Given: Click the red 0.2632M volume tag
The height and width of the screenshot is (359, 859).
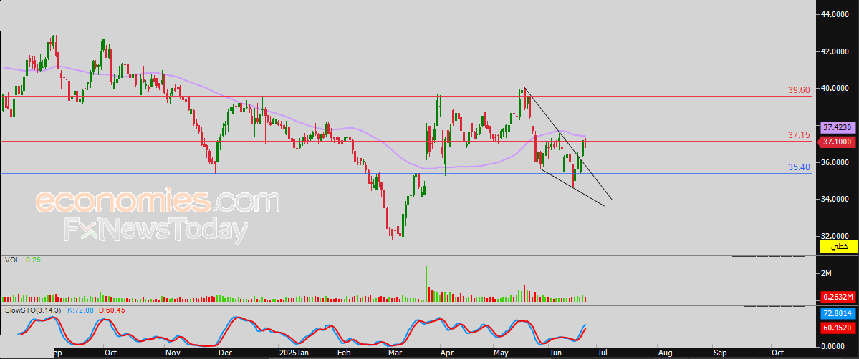Looking at the screenshot, I should pos(838,297).
